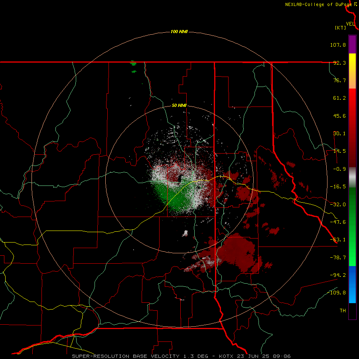
Task: Pick the gray segment of the color bar
Action: tap(352, 178)
